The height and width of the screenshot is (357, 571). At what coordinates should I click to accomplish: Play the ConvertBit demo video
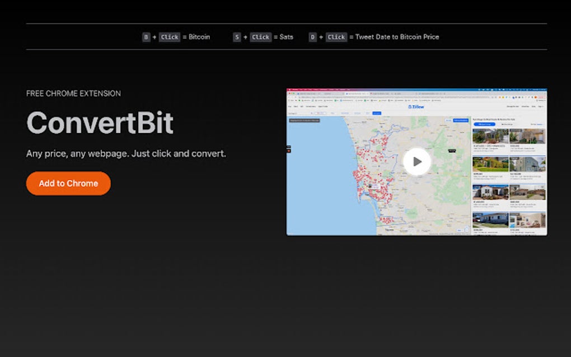(x=417, y=162)
